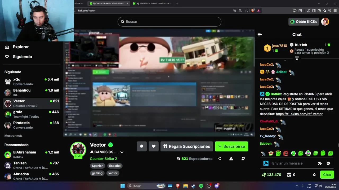Open the 7TV emote icon in chat box

pos(320,163)
